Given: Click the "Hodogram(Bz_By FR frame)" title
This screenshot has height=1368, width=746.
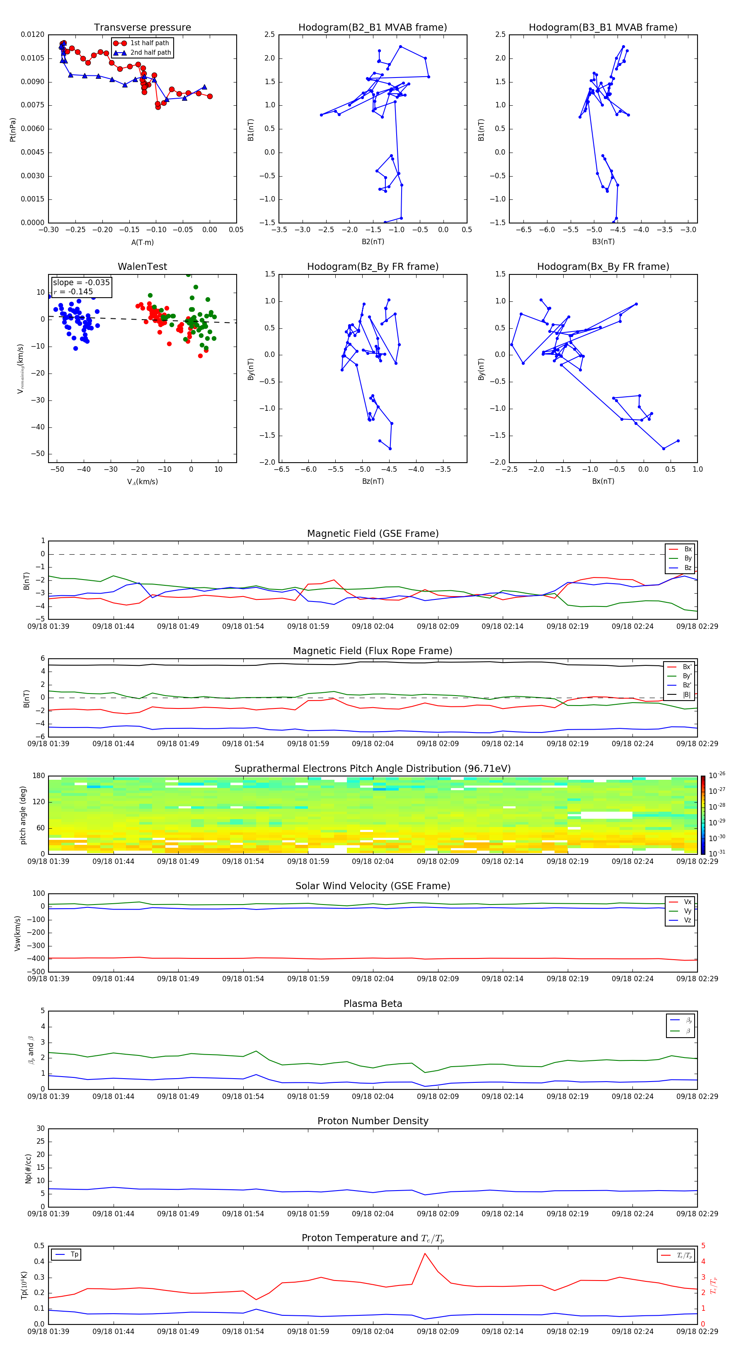Looking at the screenshot, I should [373, 267].
